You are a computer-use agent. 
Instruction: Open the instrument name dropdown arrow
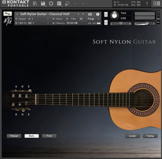[x=17, y=14]
